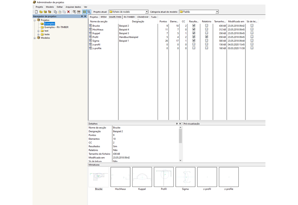Toggle Relatório checkbox for Kuppel
The width and height of the screenshot is (298, 205).
click(x=207, y=33)
